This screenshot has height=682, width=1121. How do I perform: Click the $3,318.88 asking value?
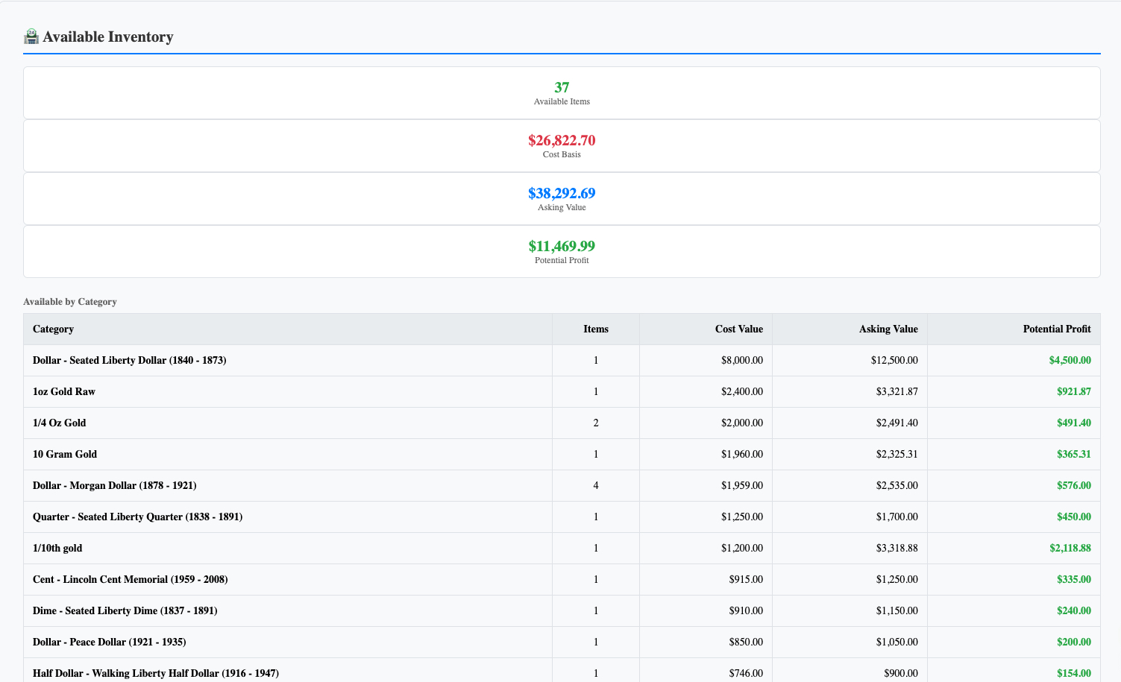[x=897, y=548]
